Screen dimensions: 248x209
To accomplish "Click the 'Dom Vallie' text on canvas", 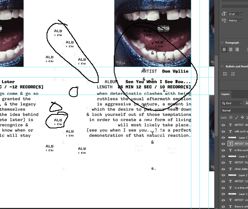I will point(175,71).
